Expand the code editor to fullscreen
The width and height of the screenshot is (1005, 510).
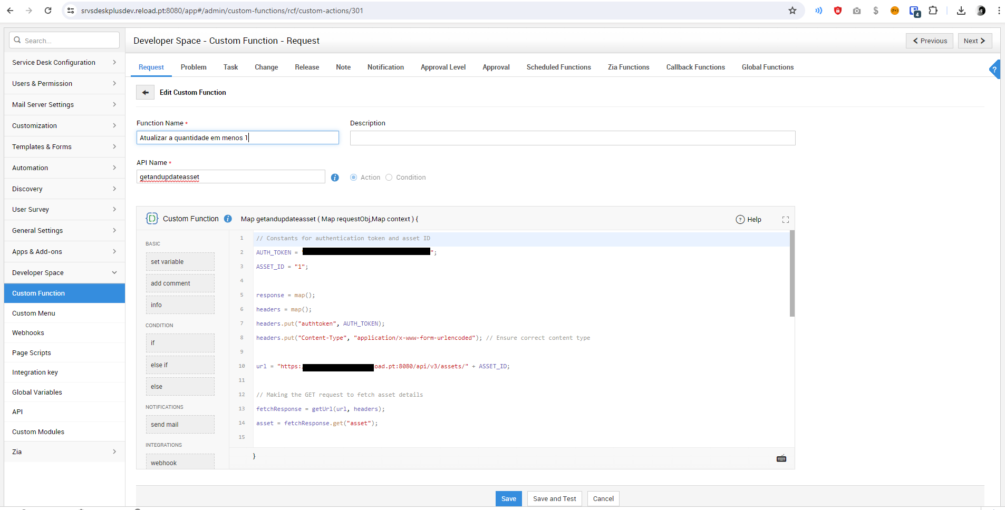tap(786, 220)
